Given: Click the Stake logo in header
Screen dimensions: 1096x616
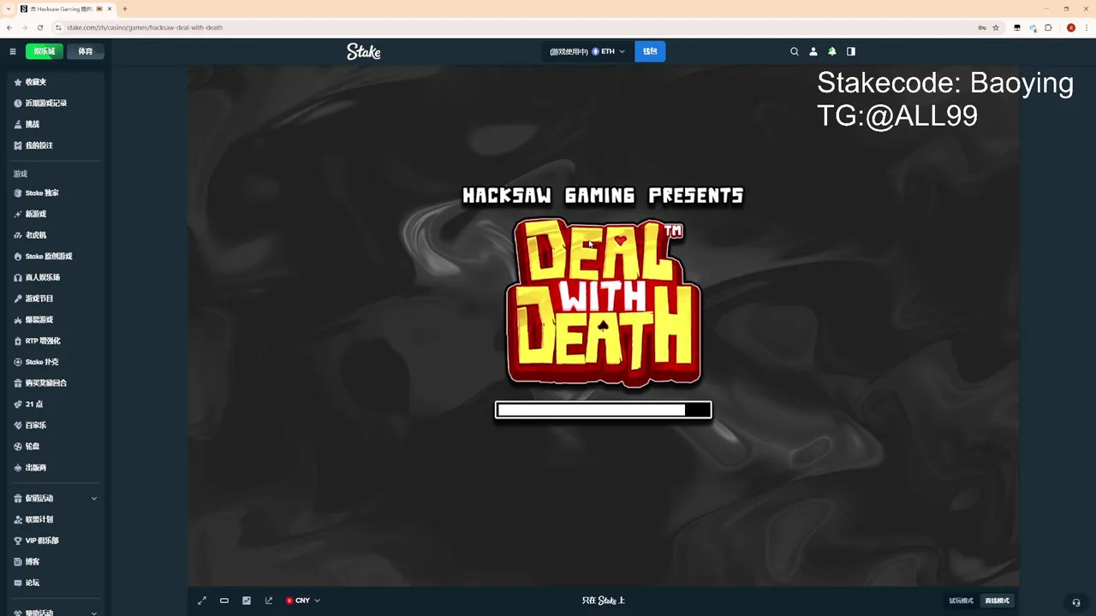Looking at the screenshot, I should click(364, 51).
